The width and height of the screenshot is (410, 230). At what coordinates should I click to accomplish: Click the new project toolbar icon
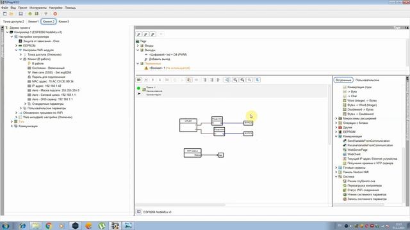click(x=4, y=14)
